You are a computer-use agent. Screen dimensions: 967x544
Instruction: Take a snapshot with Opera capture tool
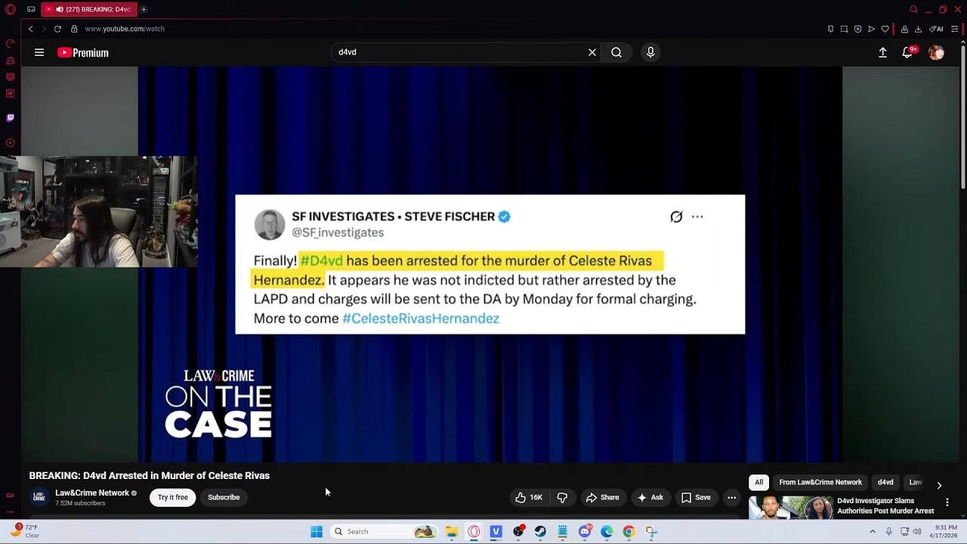click(x=844, y=29)
